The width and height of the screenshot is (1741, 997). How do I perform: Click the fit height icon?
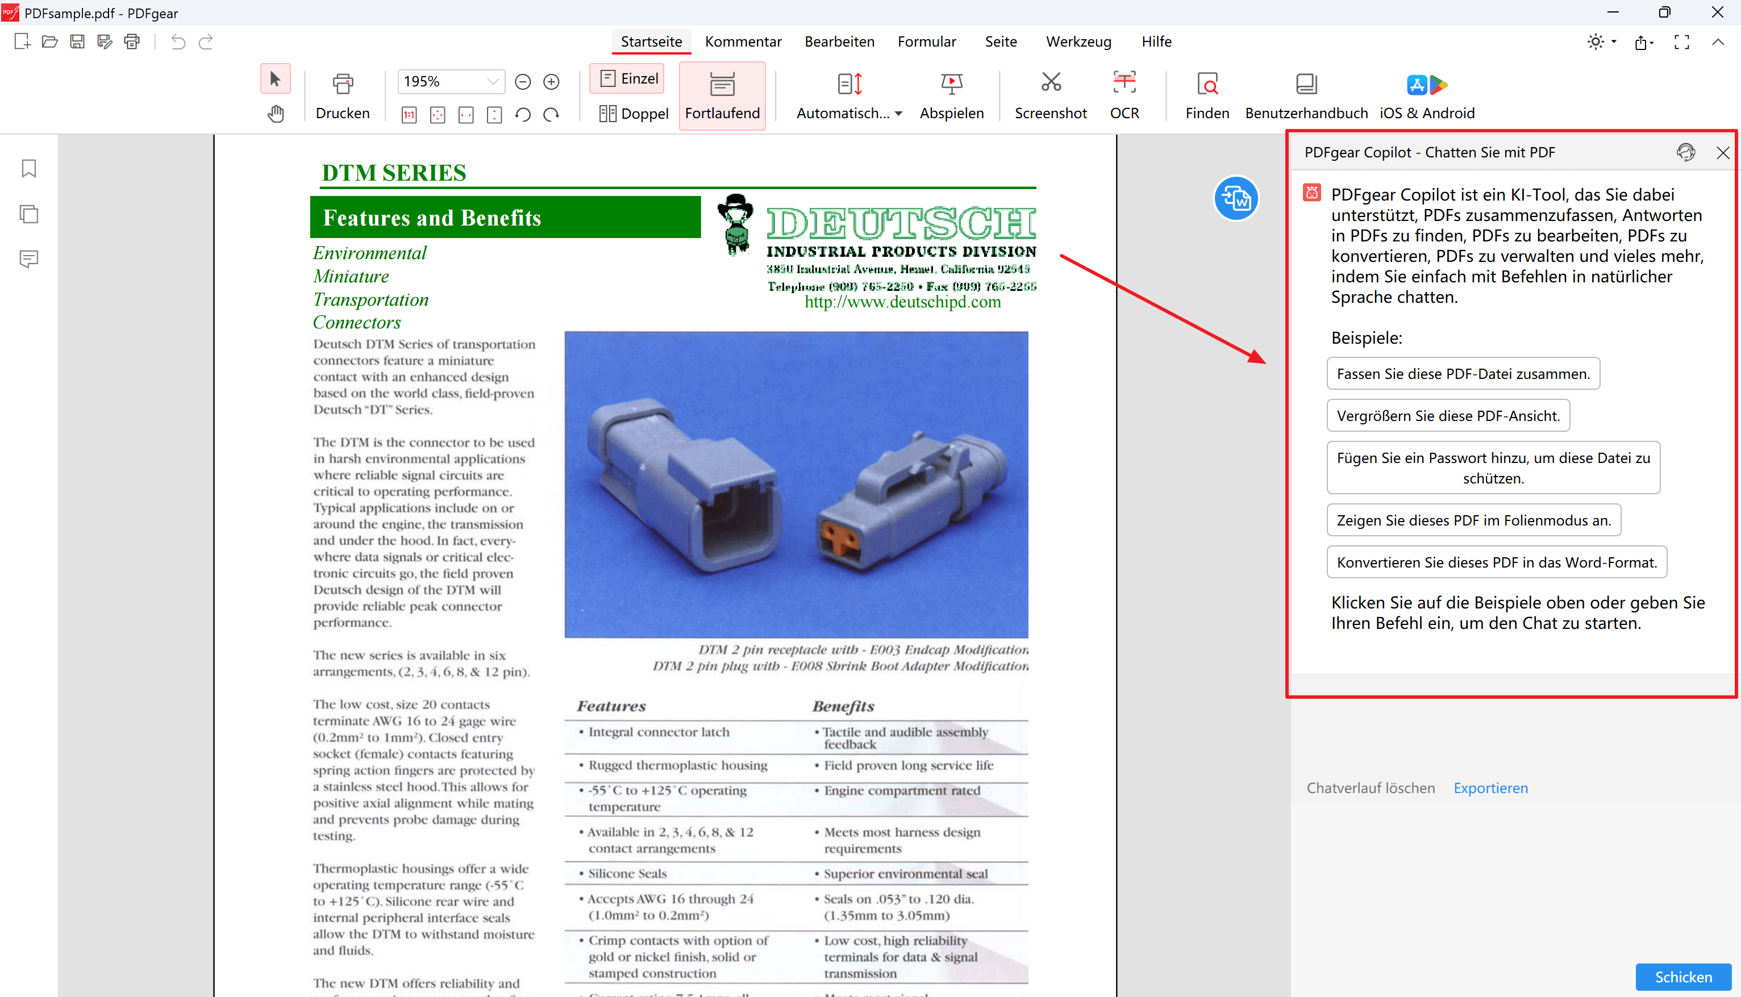494,114
